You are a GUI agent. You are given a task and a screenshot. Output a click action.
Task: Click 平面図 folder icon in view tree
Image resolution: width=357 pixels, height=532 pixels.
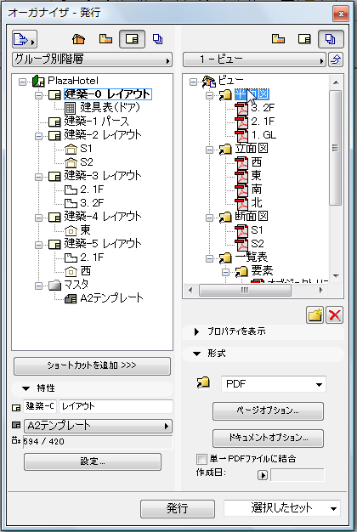pyautogui.click(x=225, y=94)
